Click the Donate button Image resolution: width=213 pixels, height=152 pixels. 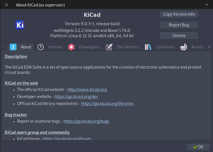pyautogui.click(x=179, y=36)
